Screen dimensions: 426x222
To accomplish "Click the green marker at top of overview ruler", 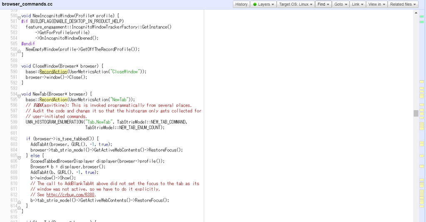I will tap(422, 17).
